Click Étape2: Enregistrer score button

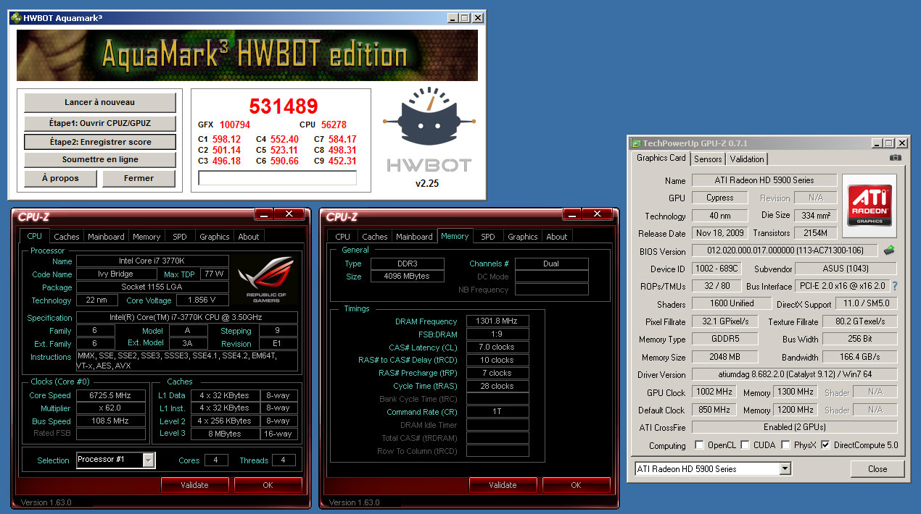[99, 142]
